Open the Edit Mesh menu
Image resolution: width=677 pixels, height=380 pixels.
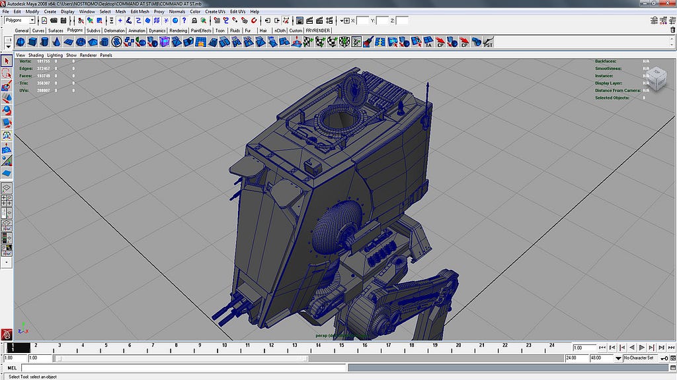tap(139, 12)
